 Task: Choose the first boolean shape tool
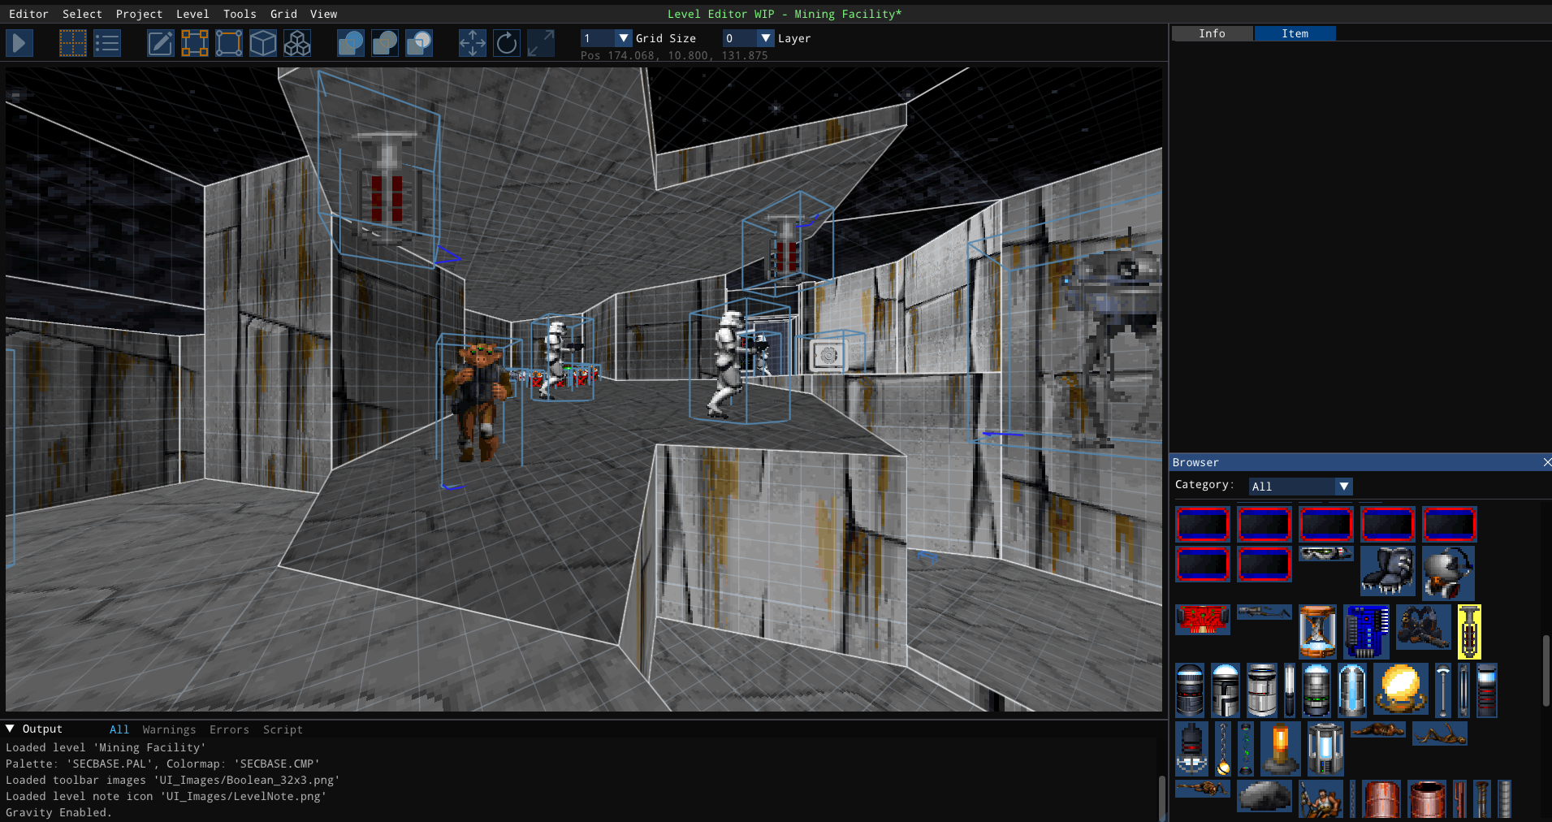click(x=351, y=43)
